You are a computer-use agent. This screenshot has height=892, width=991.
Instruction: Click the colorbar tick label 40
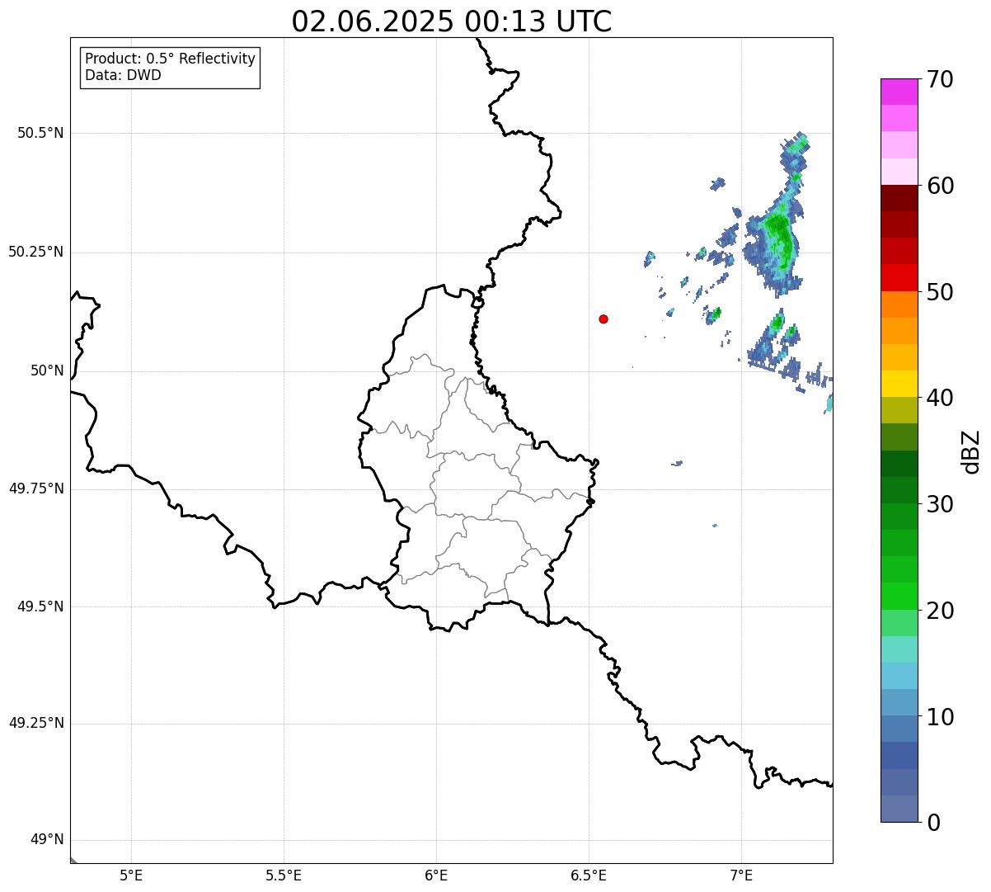(x=940, y=398)
